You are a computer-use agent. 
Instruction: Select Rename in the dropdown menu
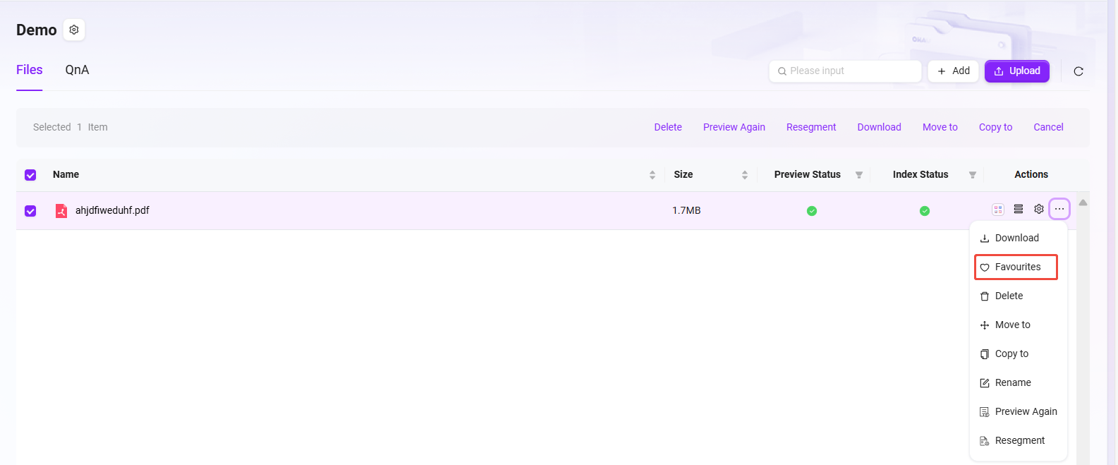(x=1012, y=383)
